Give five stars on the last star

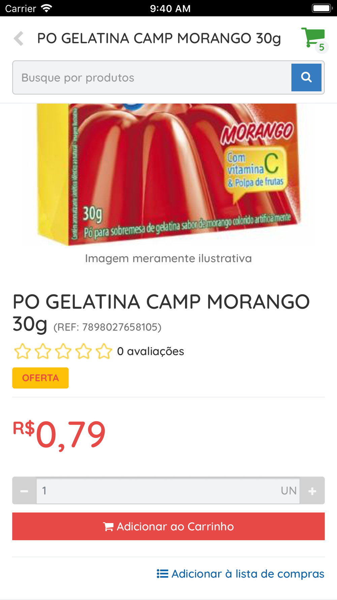click(x=104, y=351)
